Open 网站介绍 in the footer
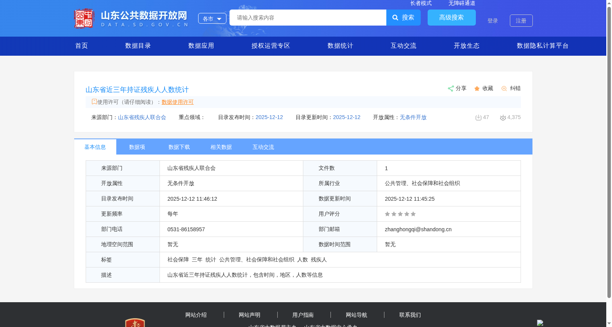The image size is (612, 327). [196, 315]
